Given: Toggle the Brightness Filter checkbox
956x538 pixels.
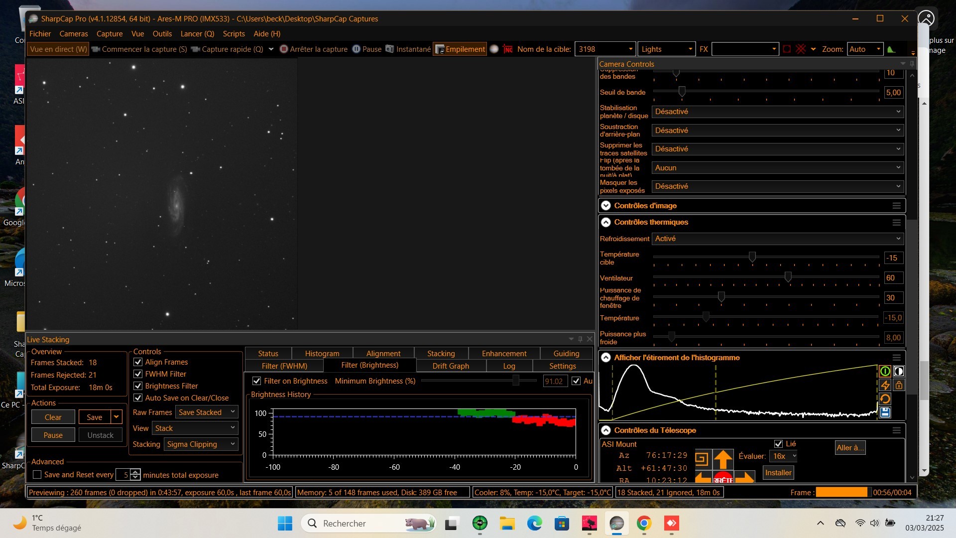Looking at the screenshot, I should click(x=138, y=386).
